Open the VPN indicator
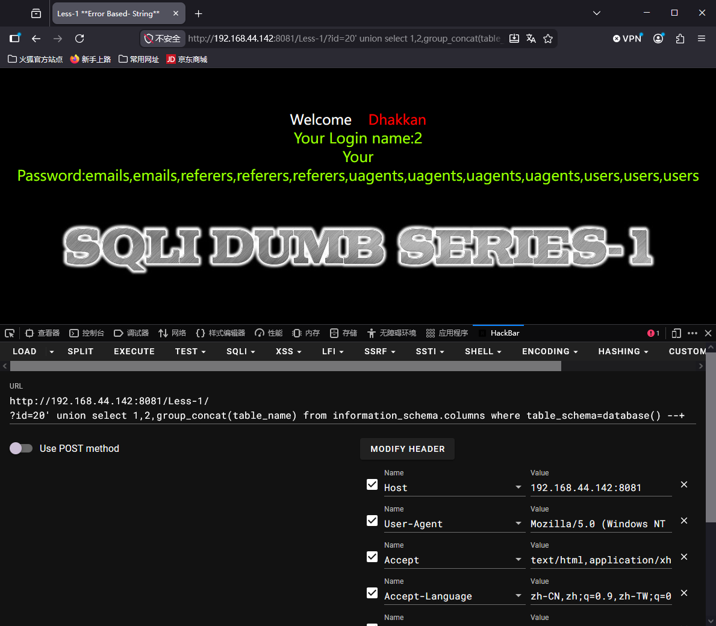This screenshot has width=716, height=626. [627, 39]
